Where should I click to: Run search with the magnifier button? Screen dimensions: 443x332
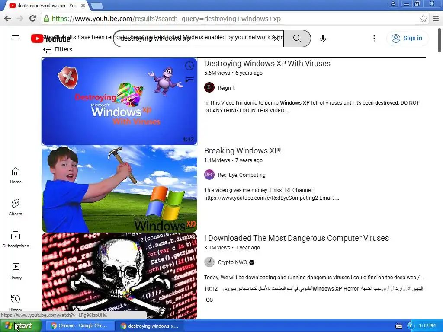tap(297, 38)
